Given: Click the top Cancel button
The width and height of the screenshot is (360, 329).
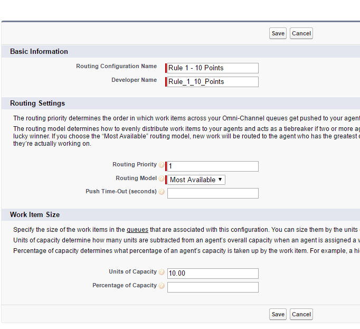Looking at the screenshot, I should tap(301, 33).
